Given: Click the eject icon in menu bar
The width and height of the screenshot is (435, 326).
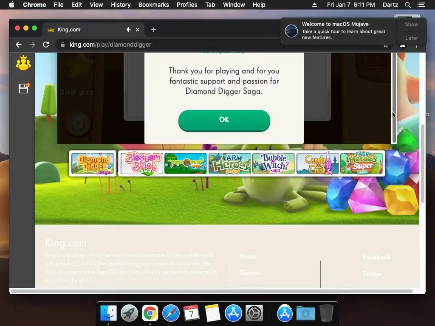Looking at the screenshot, I should [x=315, y=5].
